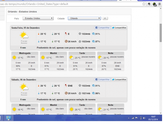The height and width of the screenshot is (124, 164).
Task: Bookmark this page with the star icon
Action: [144, 4]
